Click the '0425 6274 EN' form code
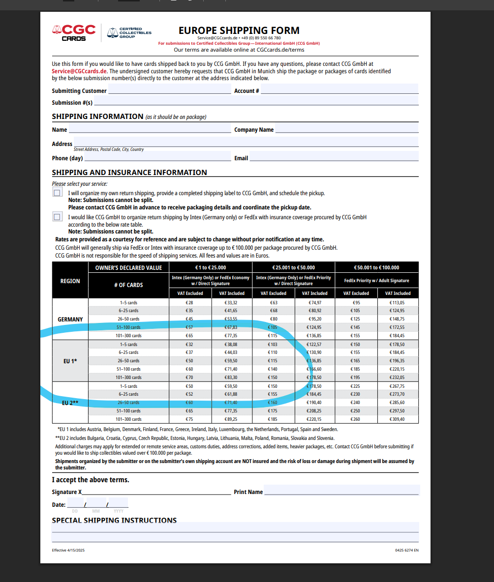The image size is (494, 582). [407, 550]
